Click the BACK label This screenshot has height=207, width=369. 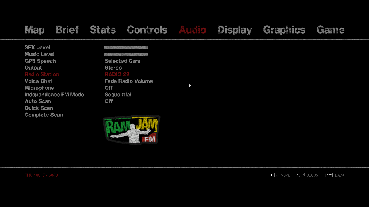point(340,175)
